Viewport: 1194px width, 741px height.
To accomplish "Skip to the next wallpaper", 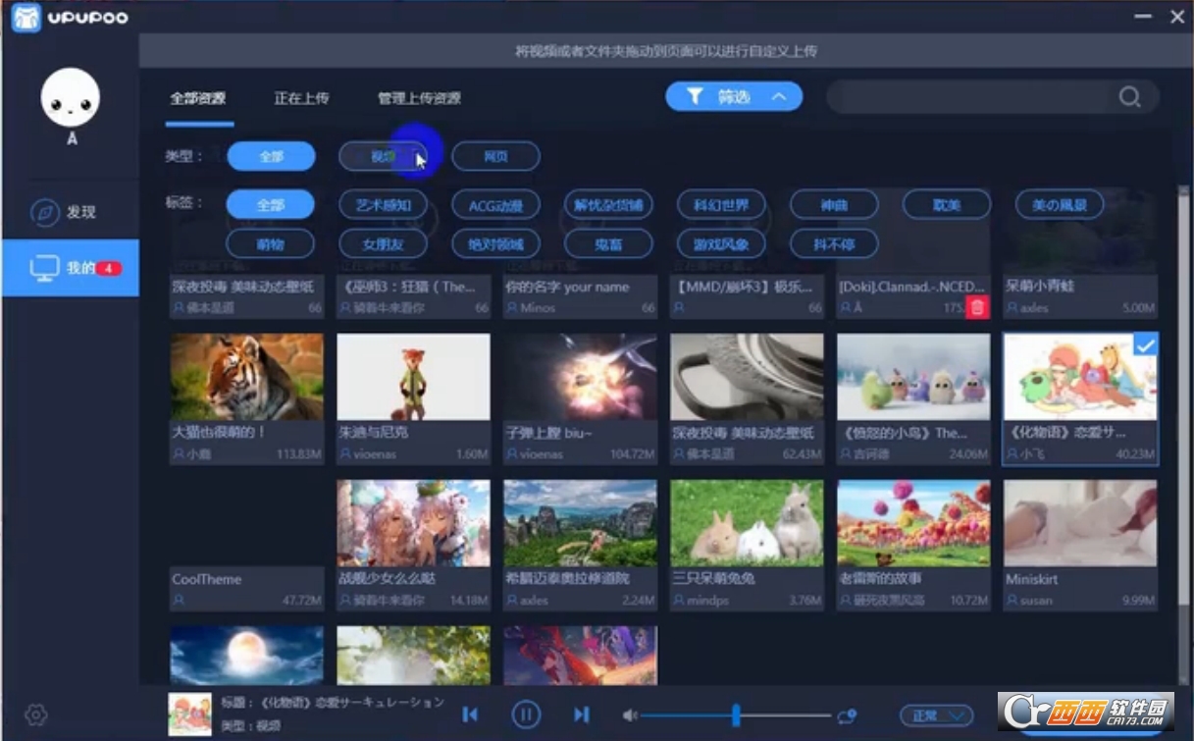I will pyautogui.click(x=582, y=715).
